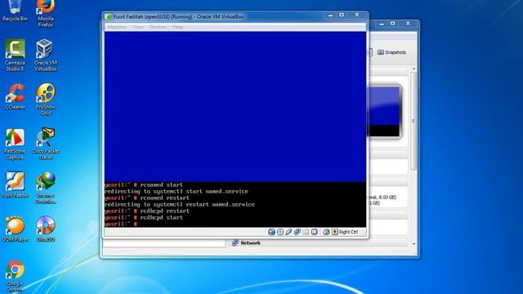Viewport: 523px width, 294px height.
Task: Click the Snapshots button in VirtualBox Manager
Action: [391, 52]
